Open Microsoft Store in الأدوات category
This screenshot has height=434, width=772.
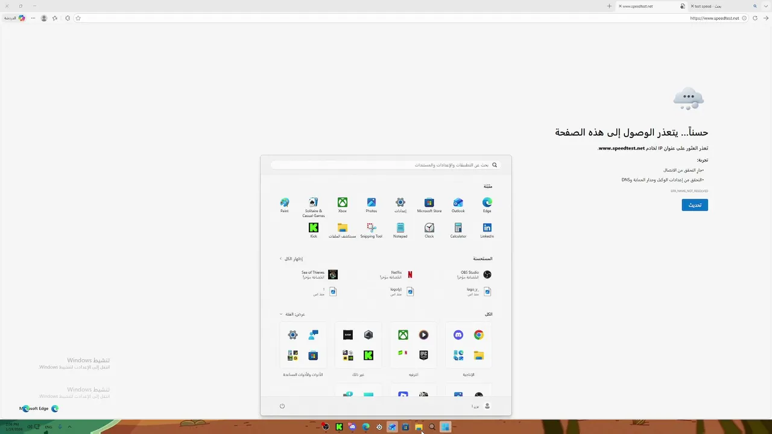point(313,356)
